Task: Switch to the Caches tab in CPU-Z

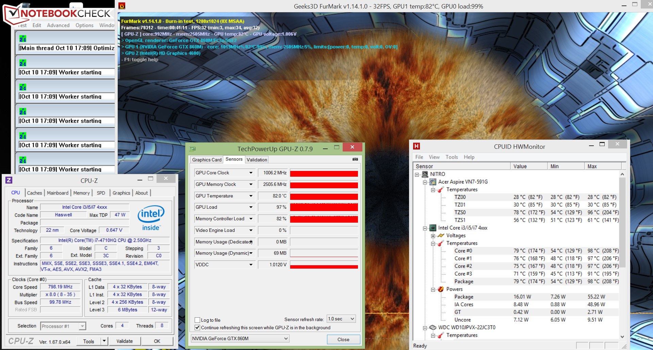Action: point(34,193)
